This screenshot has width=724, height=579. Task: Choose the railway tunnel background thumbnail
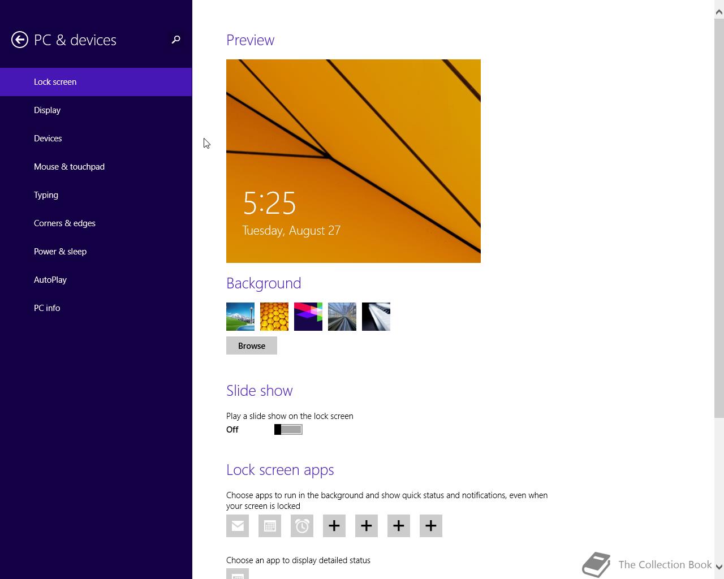(x=342, y=317)
